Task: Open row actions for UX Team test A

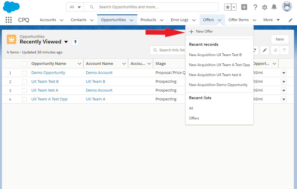Action: pos(284,90)
